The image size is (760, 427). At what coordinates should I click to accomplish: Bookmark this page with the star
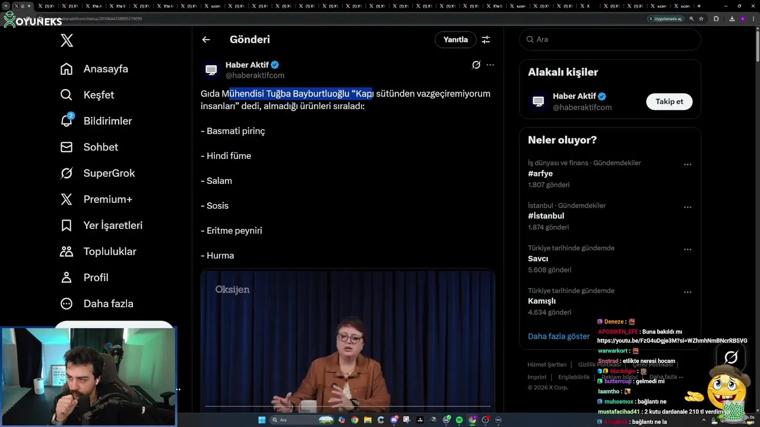701,18
